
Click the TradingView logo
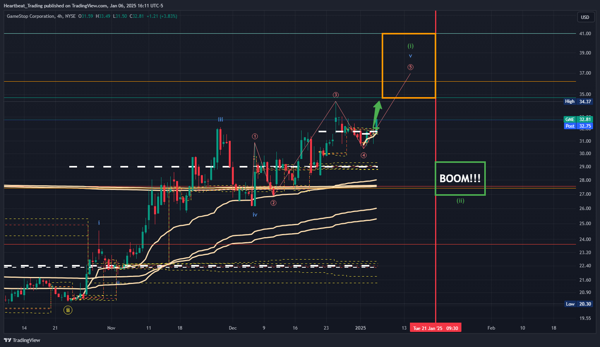(x=22, y=340)
